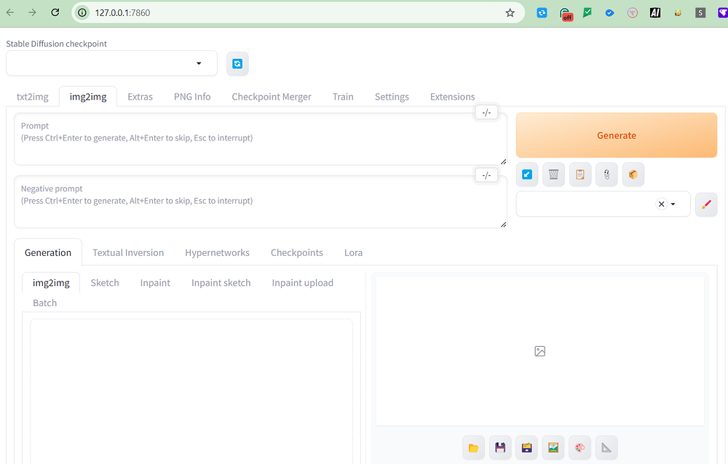Viewport: 728px width, 464px height.
Task: Go to the Checkpoint Merger tab
Action: pyautogui.click(x=272, y=97)
